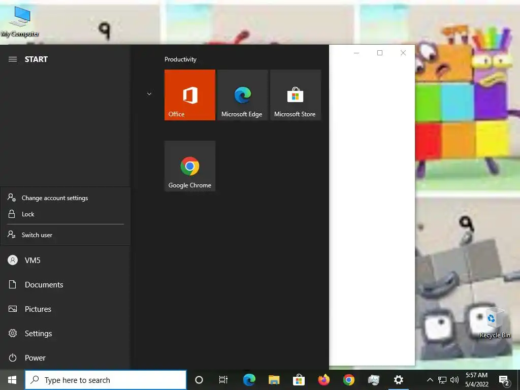
Task: Open Pictures from Start sidebar
Action: coord(66,309)
